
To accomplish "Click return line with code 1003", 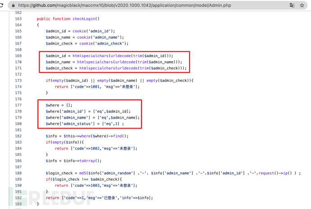I will coord(96,186).
